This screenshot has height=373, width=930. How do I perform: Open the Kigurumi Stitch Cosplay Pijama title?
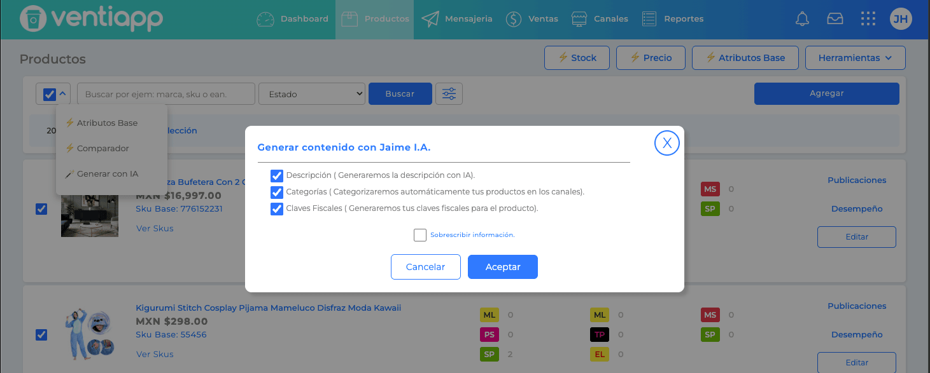tap(269, 308)
